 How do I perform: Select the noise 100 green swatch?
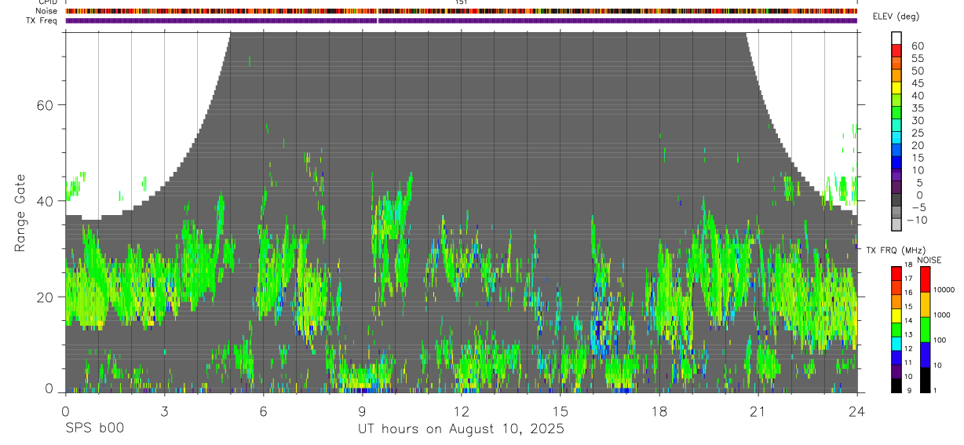[926, 329]
